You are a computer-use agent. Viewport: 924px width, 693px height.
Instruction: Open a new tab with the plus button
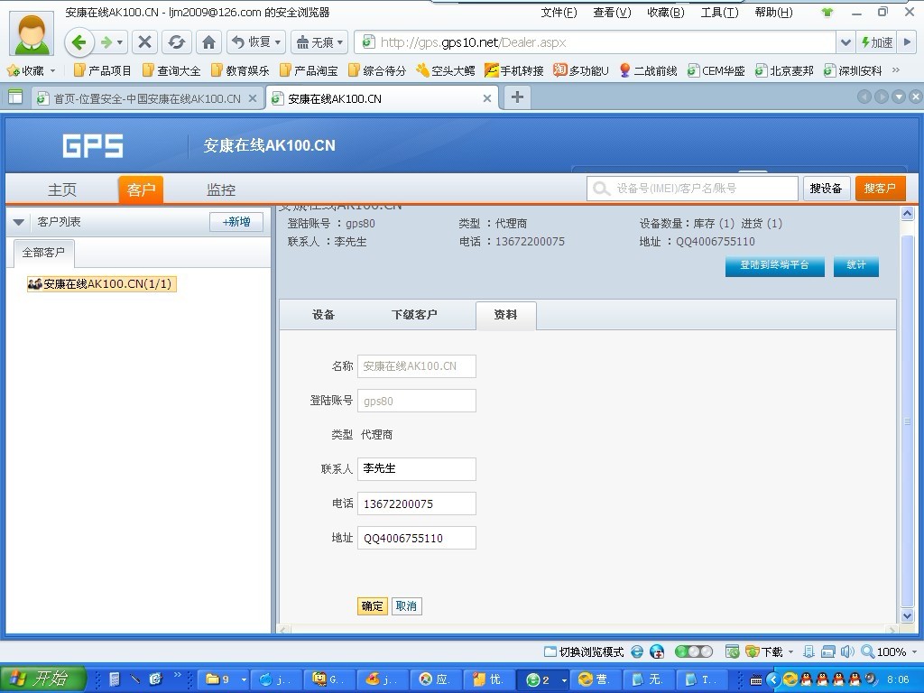pyautogui.click(x=517, y=97)
